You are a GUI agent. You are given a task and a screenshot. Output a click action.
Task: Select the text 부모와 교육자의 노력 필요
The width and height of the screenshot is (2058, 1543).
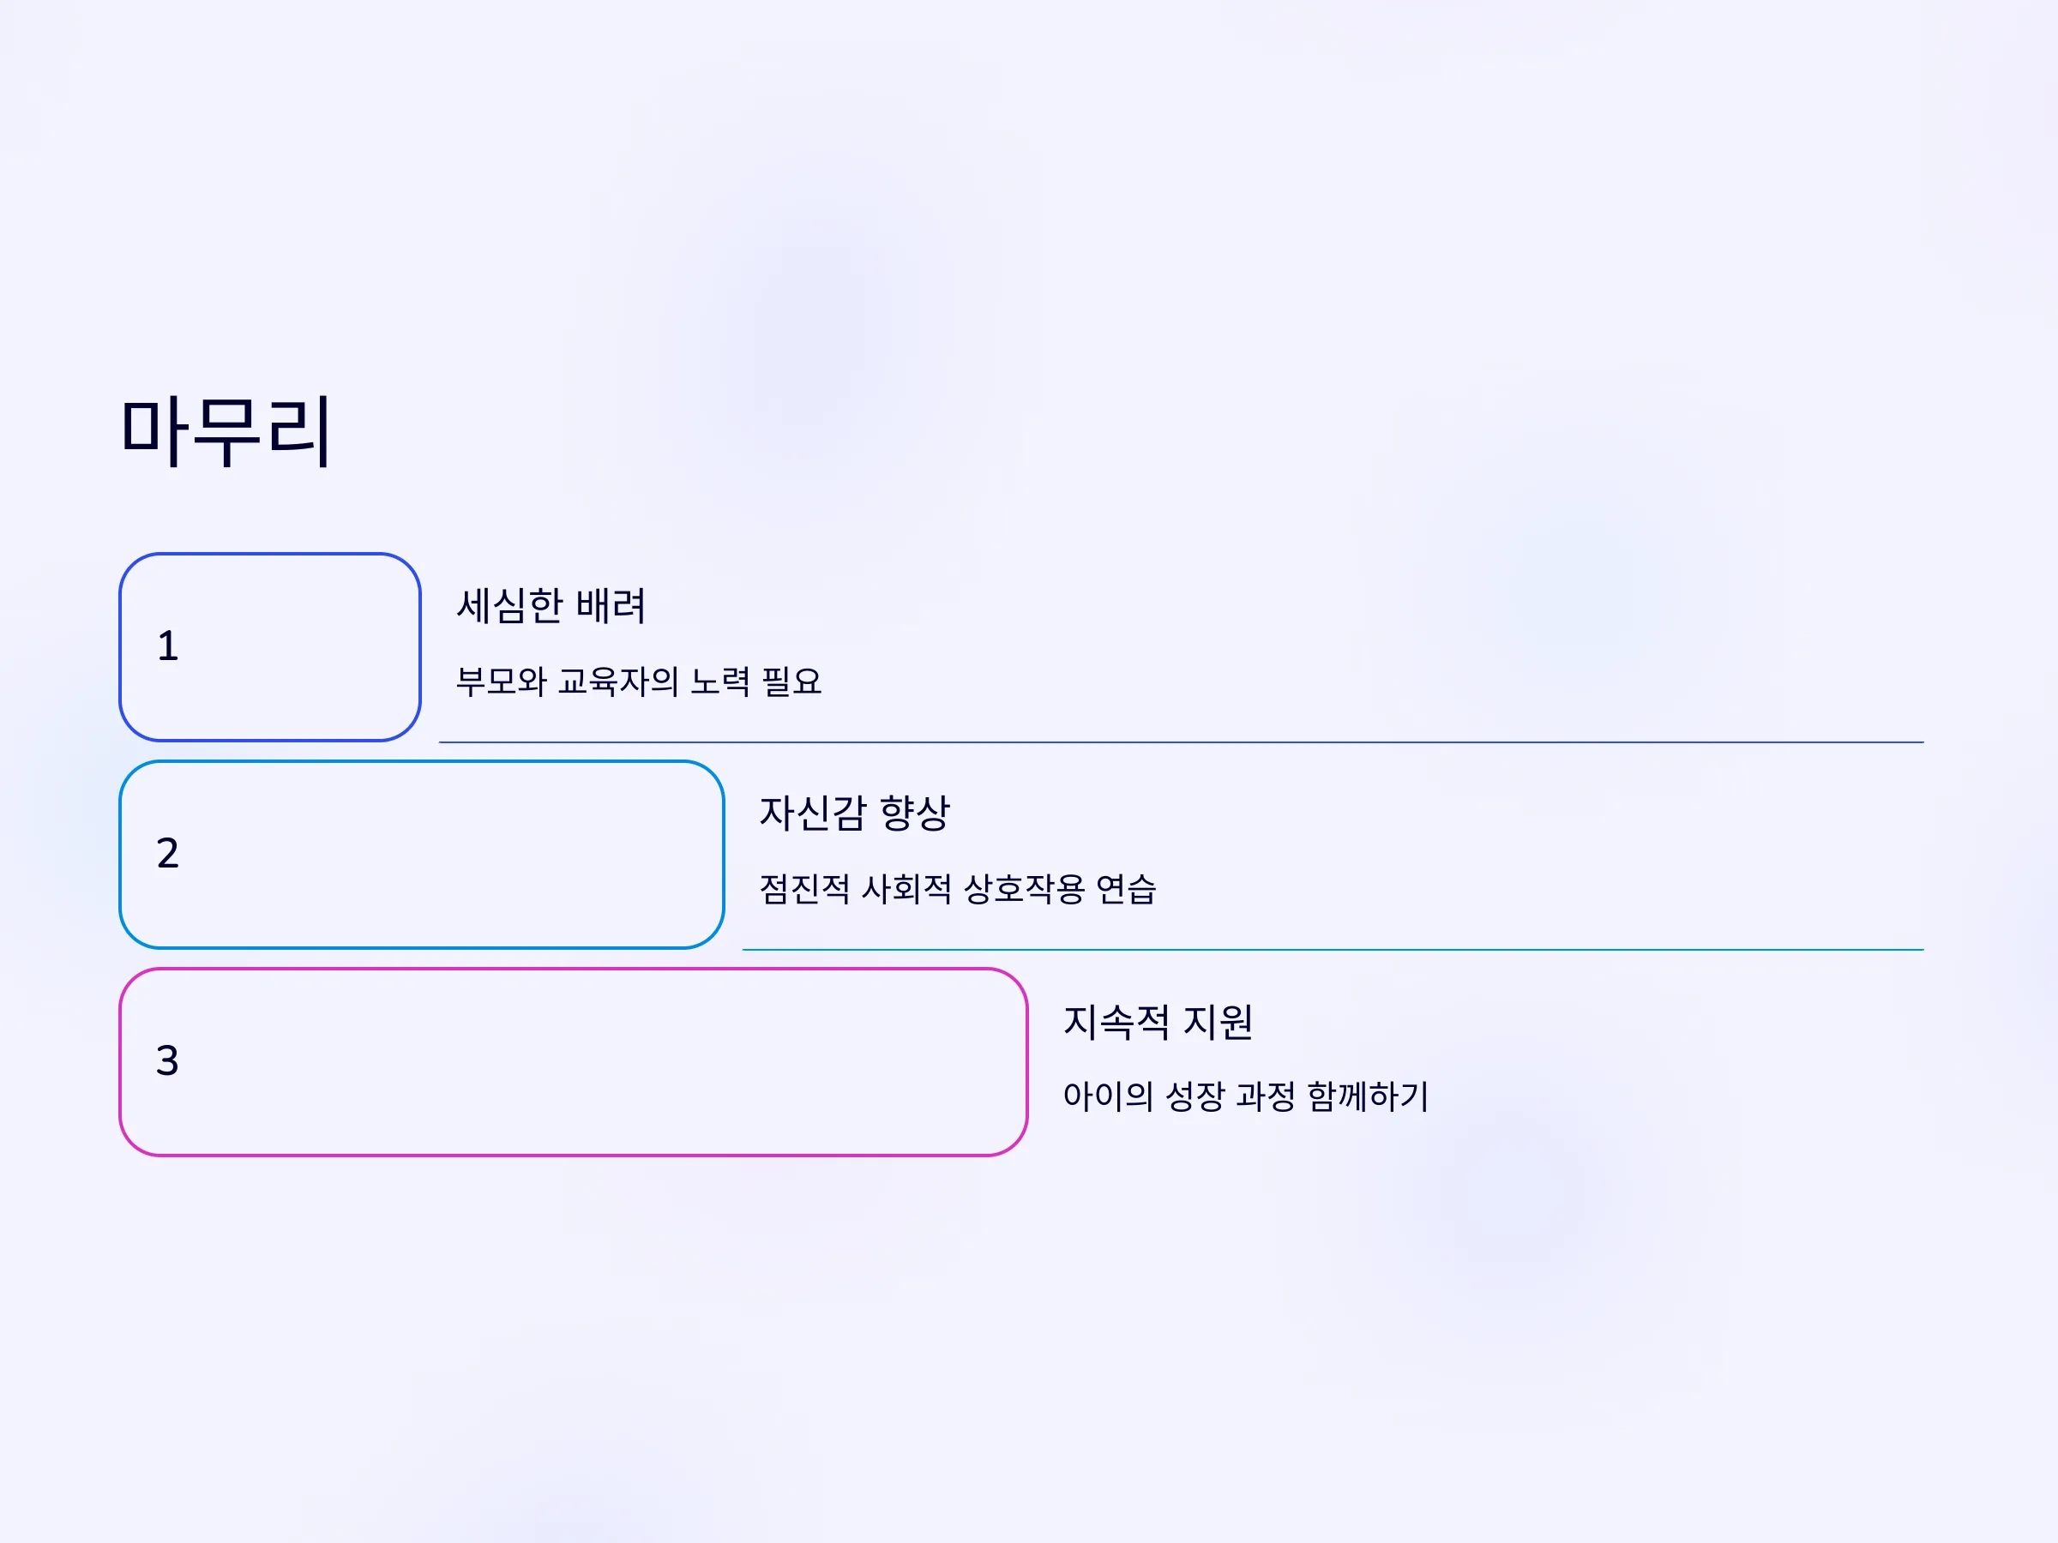coord(639,681)
